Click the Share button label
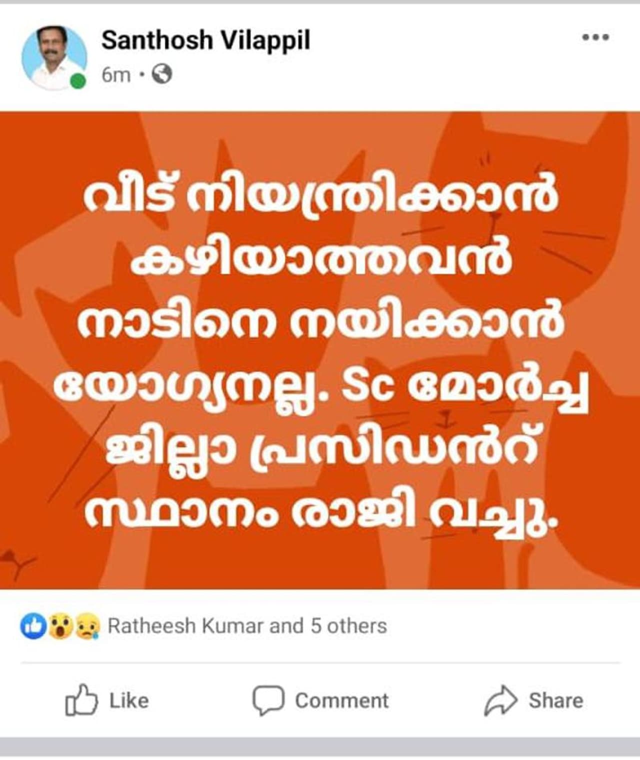Screen dimensions: 640x760 556,700
